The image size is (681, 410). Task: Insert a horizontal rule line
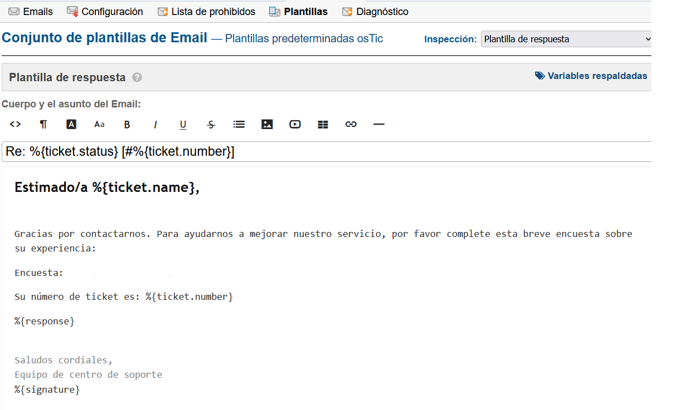pyautogui.click(x=379, y=125)
